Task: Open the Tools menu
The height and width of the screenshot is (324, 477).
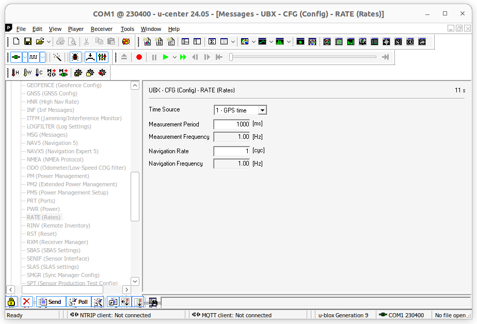Action: (x=127, y=29)
